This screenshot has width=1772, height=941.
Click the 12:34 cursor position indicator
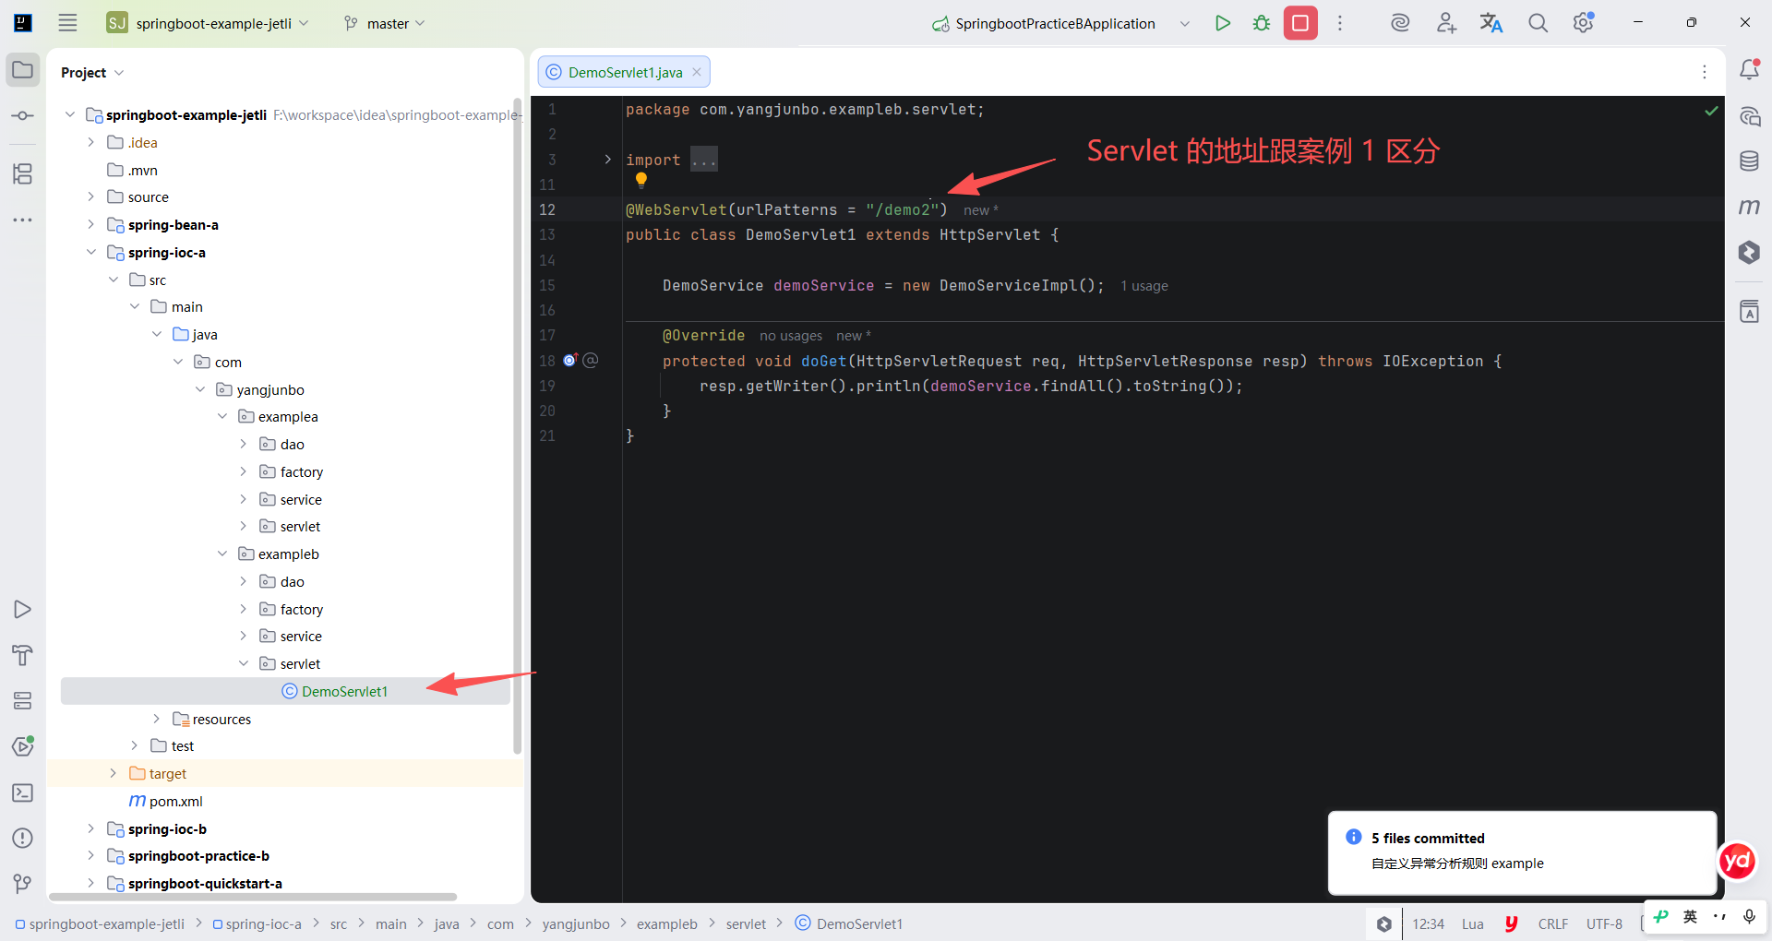(1428, 923)
